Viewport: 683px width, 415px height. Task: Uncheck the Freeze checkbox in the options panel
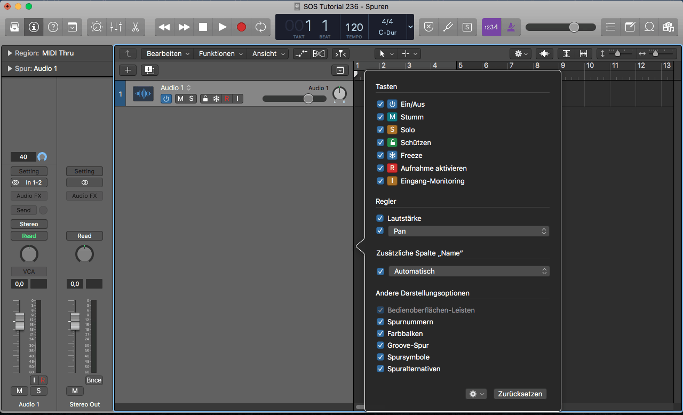[380, 155]
